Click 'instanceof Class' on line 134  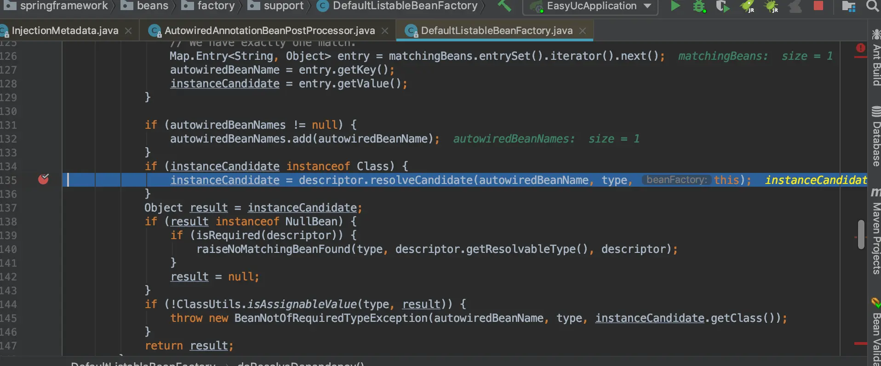(x=337, y=166)
